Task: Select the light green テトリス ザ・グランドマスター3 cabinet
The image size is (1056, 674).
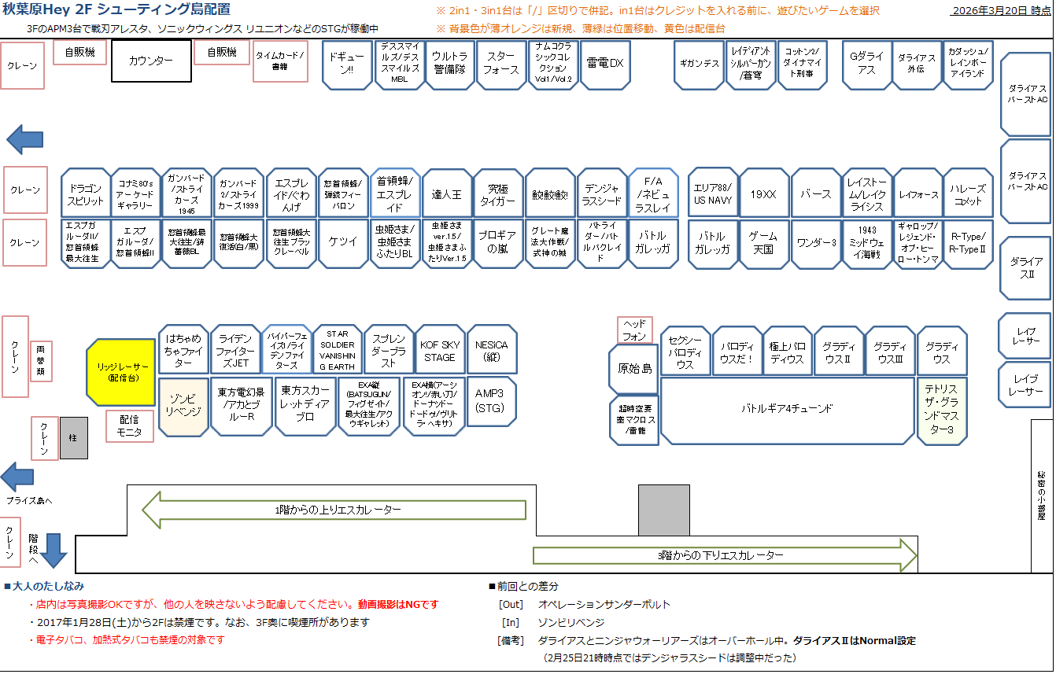Action: click(942, 411)
